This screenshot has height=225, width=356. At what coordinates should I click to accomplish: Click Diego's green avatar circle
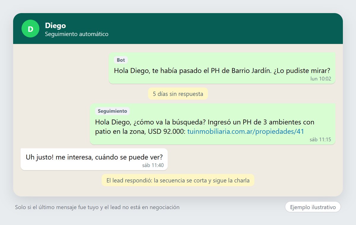[x=31, y=29]
